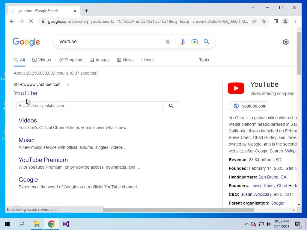
Task: Open Chrome side panel
Action: click(x=276, y=21)
